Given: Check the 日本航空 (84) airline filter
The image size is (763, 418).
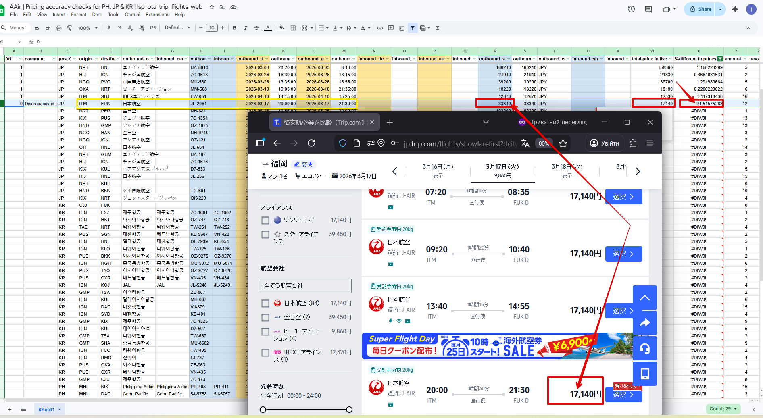Looking at the screenshot, I should [x=265, y=303].
